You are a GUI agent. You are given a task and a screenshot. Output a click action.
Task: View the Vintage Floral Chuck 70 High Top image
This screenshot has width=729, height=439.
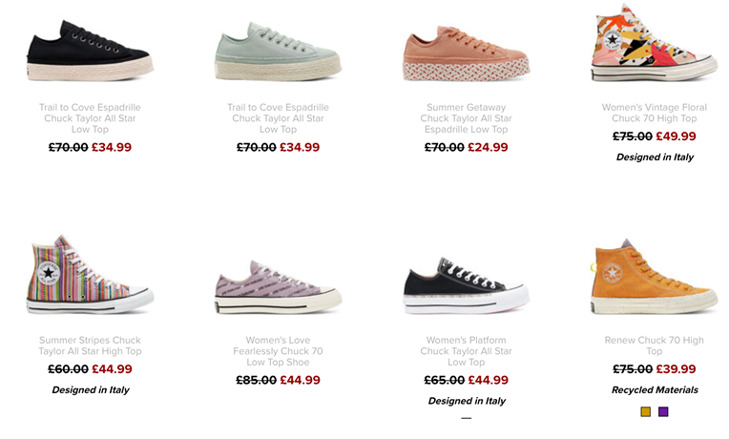click(x=655, y=43)
